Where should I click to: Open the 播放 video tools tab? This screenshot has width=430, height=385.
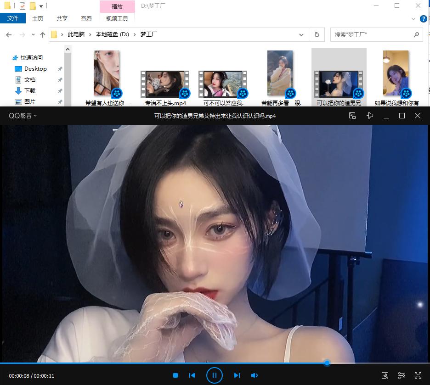coord(117,6)
